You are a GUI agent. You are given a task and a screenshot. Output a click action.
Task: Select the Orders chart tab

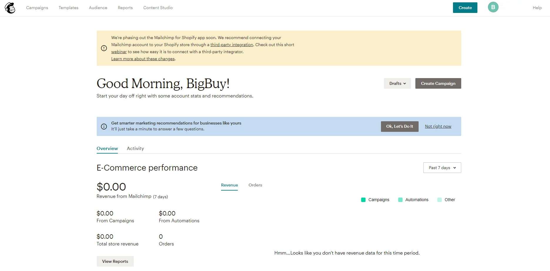point(255,185)
